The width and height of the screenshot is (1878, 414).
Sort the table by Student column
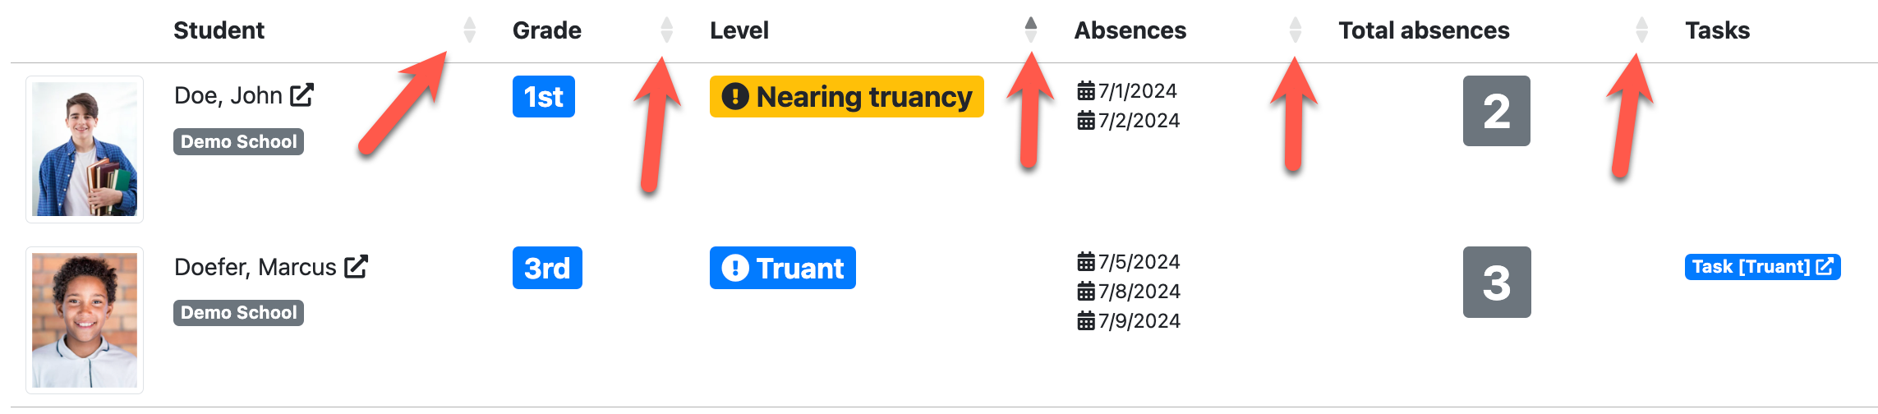pyautogui.click(x=470, y=30)
